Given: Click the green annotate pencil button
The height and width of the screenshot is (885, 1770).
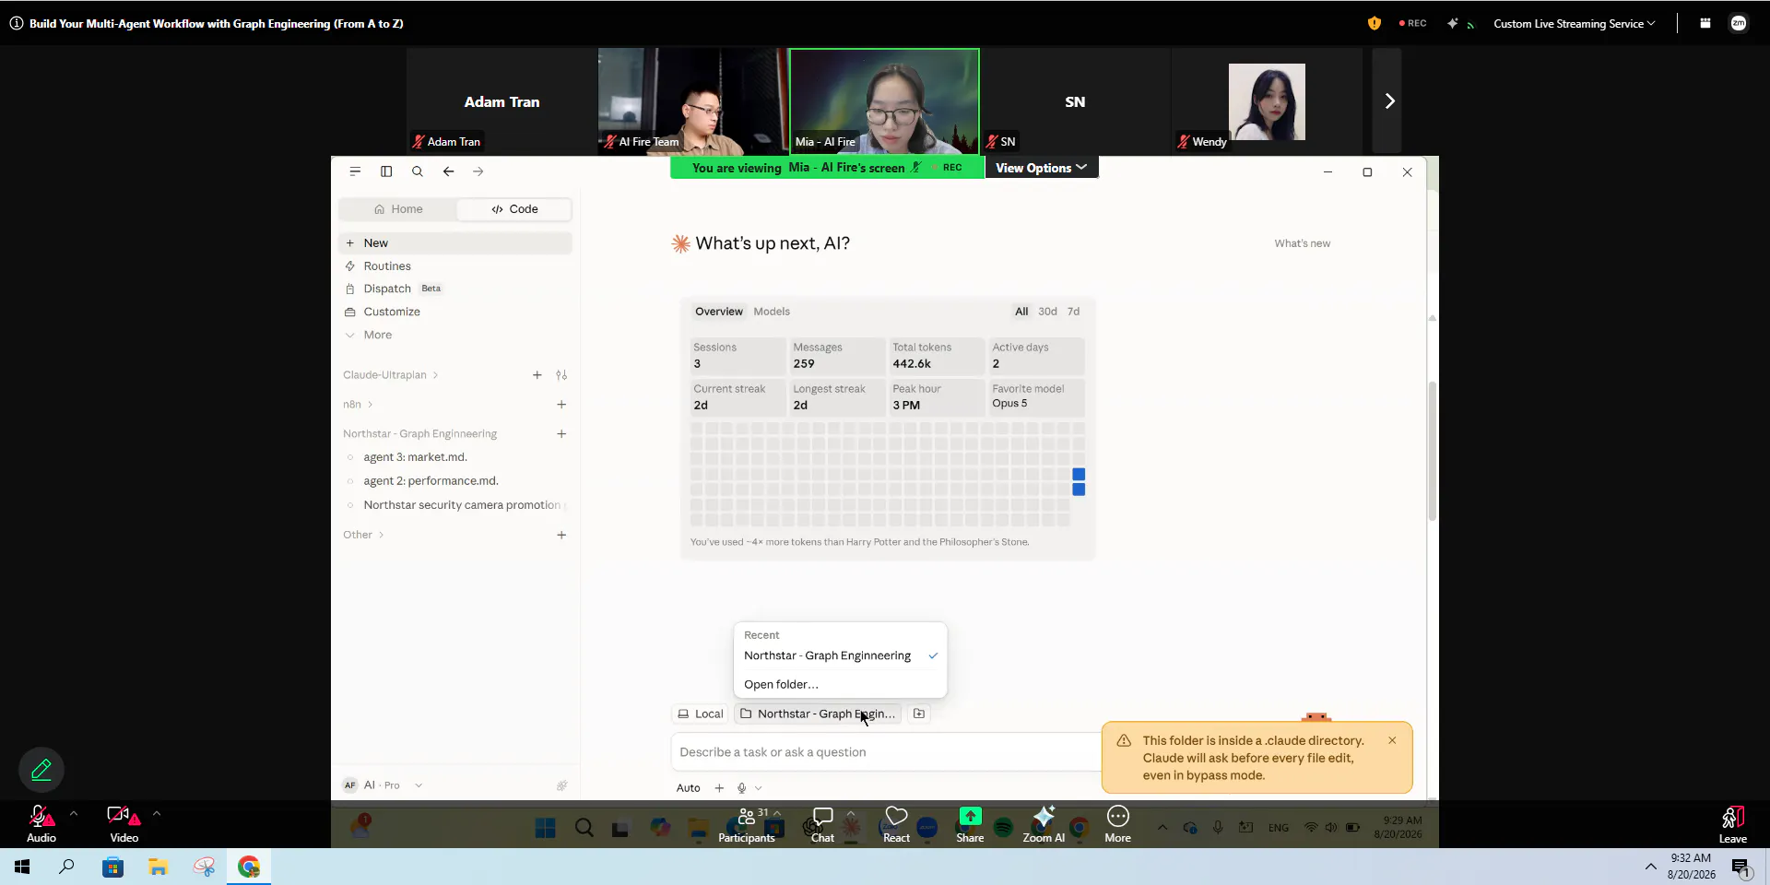Looking at the screenshot, I should (x=41, y=770).
